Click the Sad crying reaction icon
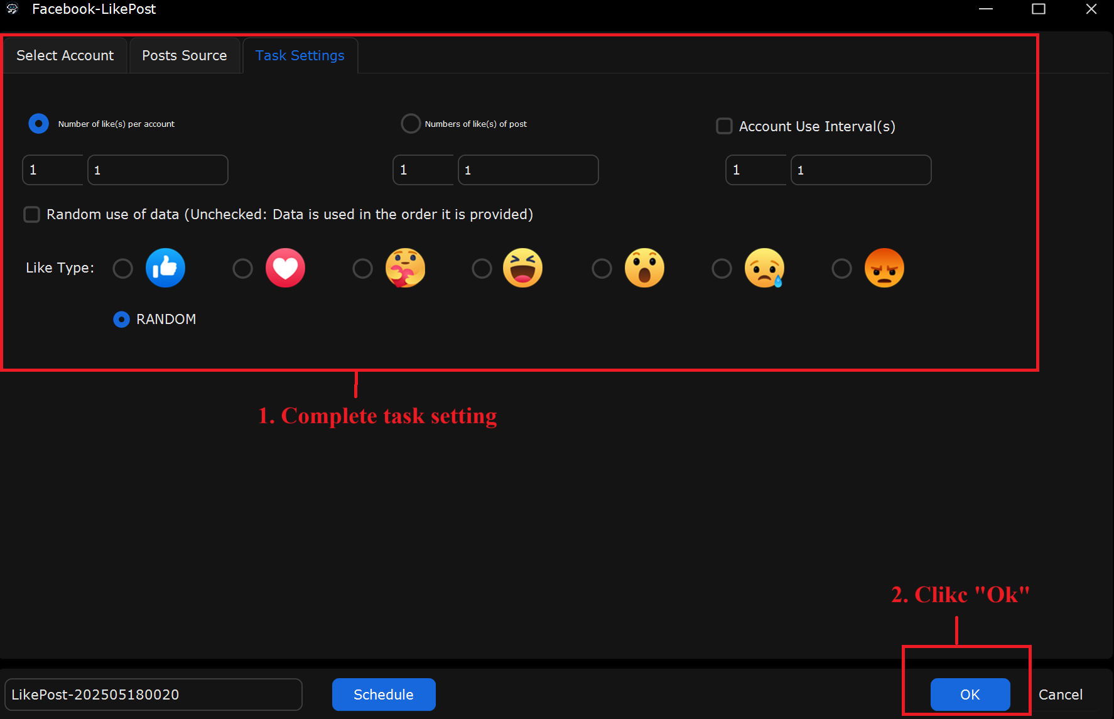The height and width of the screenshot is (719, 1114). (x=764, y=268)
